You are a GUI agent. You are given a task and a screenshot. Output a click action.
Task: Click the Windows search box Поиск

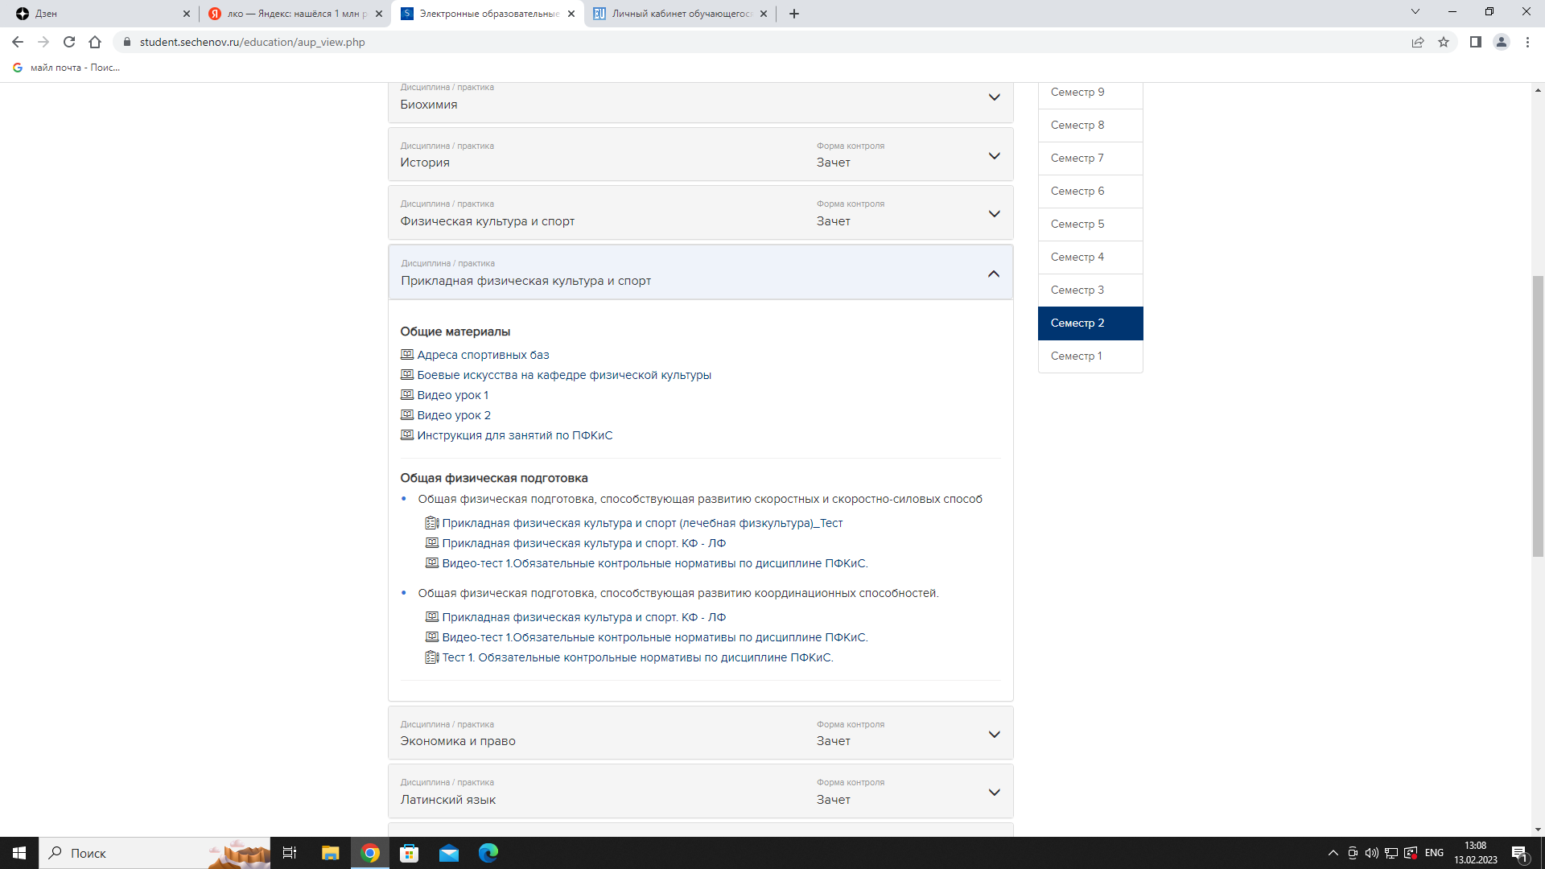(154, 853)
